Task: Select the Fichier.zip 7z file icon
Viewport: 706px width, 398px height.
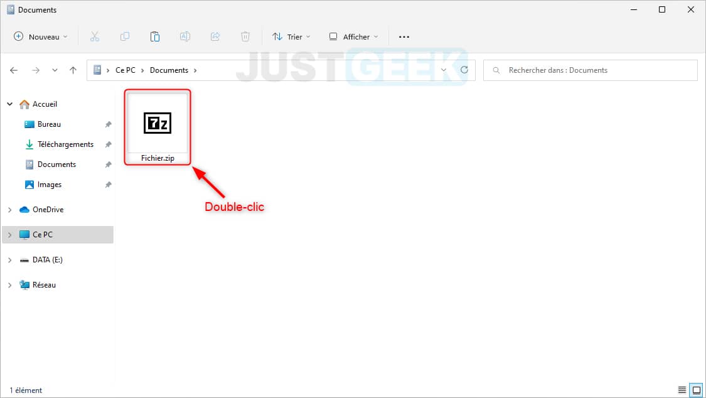Action: click(x=158, y=123)
